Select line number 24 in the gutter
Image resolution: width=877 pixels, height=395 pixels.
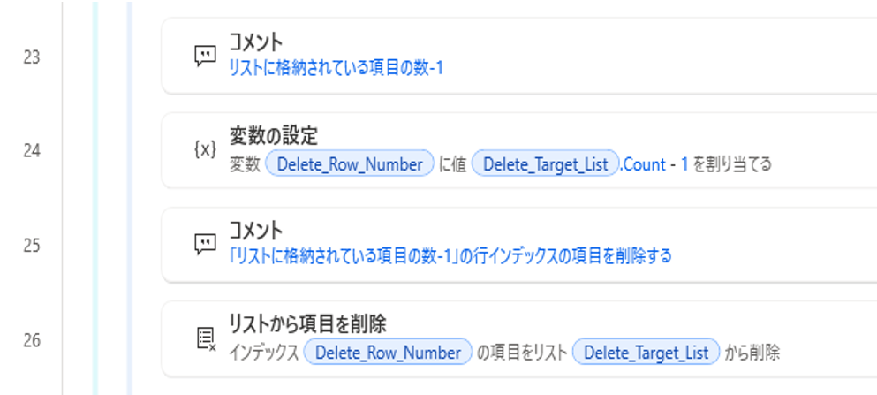tap(32, 151)
